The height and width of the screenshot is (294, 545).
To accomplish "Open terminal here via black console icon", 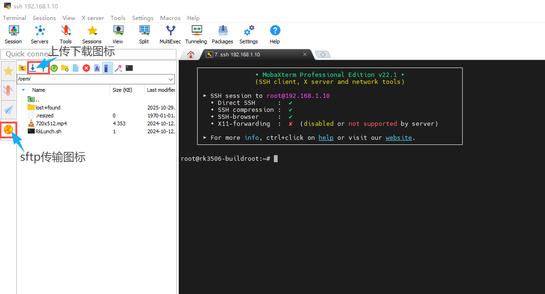I will tap(129, 68).
